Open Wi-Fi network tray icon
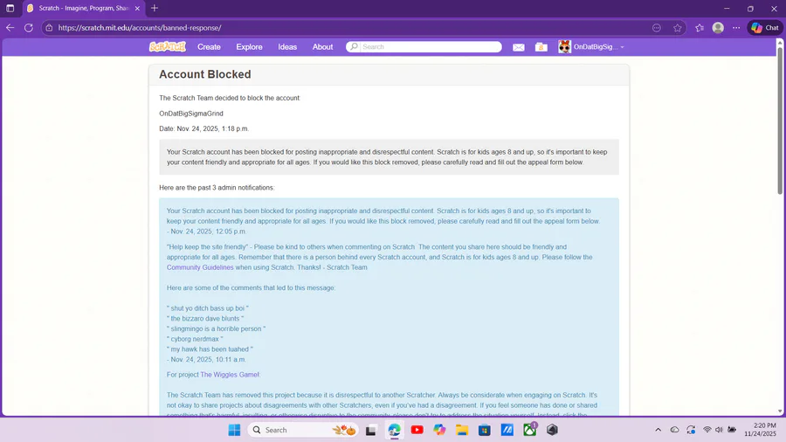The height and width of the screenshot is (442, 786). coord(707,430)
